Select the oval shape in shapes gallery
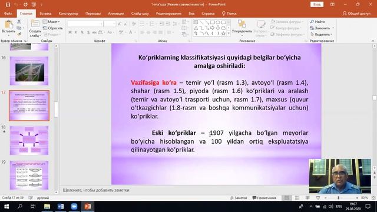 point(218,22)
